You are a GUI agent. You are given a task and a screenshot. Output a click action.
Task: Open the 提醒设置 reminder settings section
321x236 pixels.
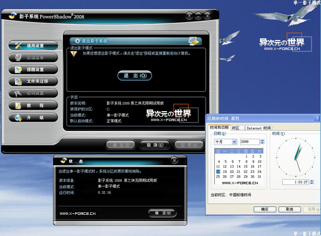(33, 69)
